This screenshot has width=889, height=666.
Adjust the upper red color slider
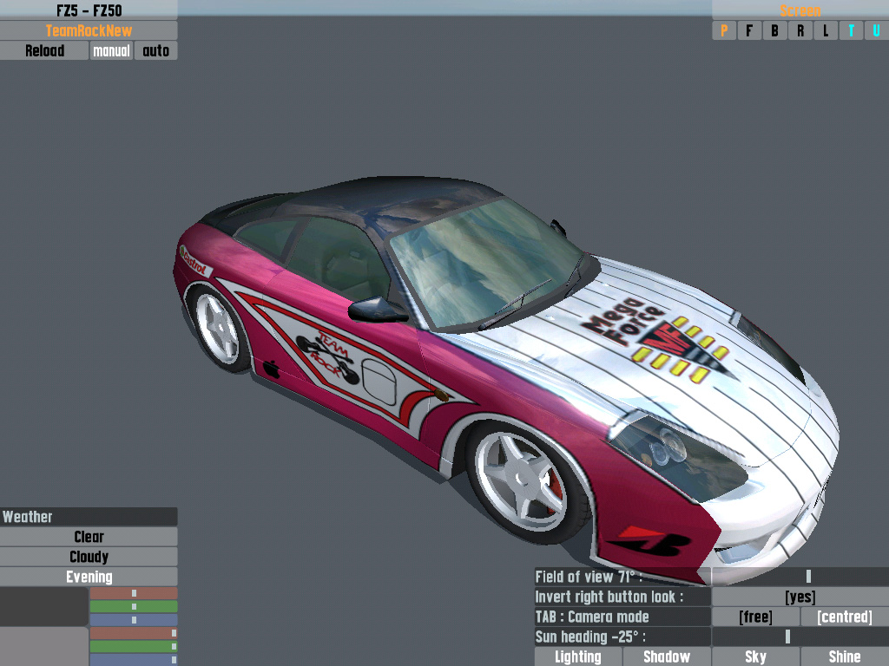point(134,593)
